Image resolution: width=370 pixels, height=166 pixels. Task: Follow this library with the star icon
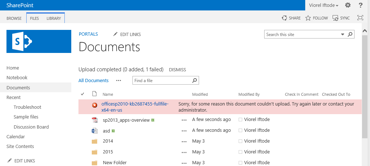(x=308, y=18)
